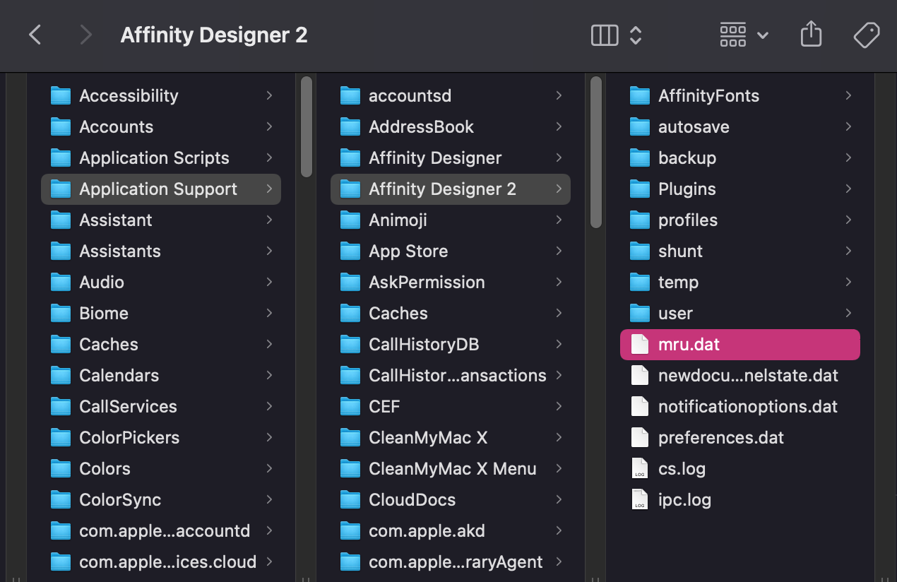
Task: Click the Animoji folder icon
Action: point(351,220)
